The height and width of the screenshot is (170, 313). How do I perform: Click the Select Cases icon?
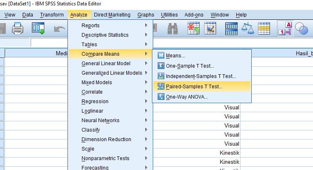click(x=264, y=28)
